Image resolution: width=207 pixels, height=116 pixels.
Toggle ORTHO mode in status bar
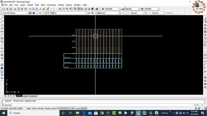click(40, 109)
